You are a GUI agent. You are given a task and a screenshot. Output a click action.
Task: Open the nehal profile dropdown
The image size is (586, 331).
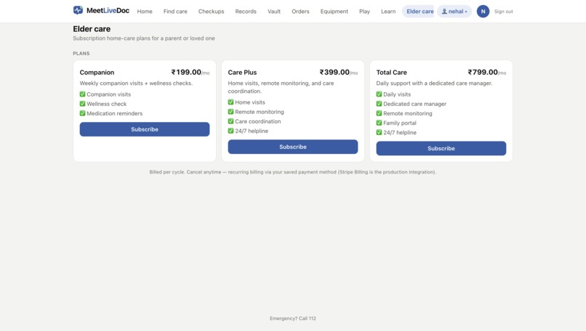click(454, 12)
